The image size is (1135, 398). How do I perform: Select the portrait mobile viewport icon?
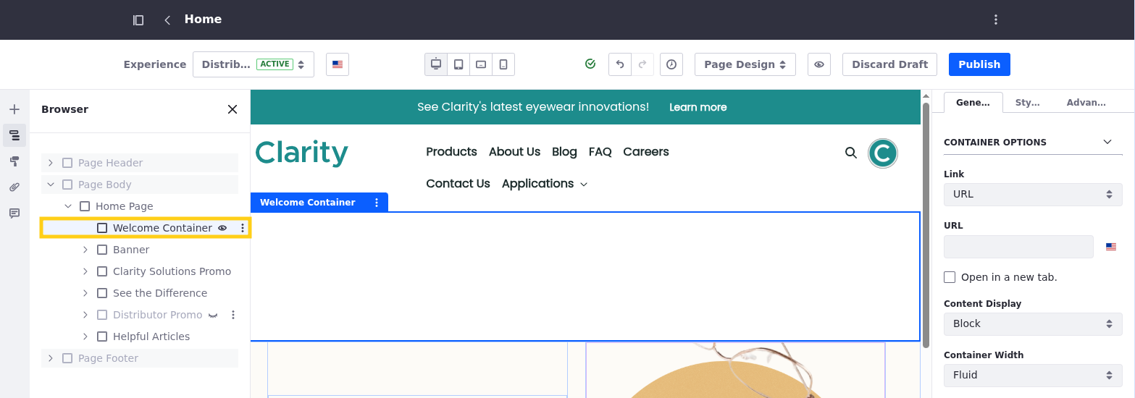[x=503, y=64]
